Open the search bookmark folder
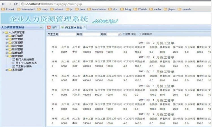The height and width of the screenshot is (127, 212). coord(184,9)
